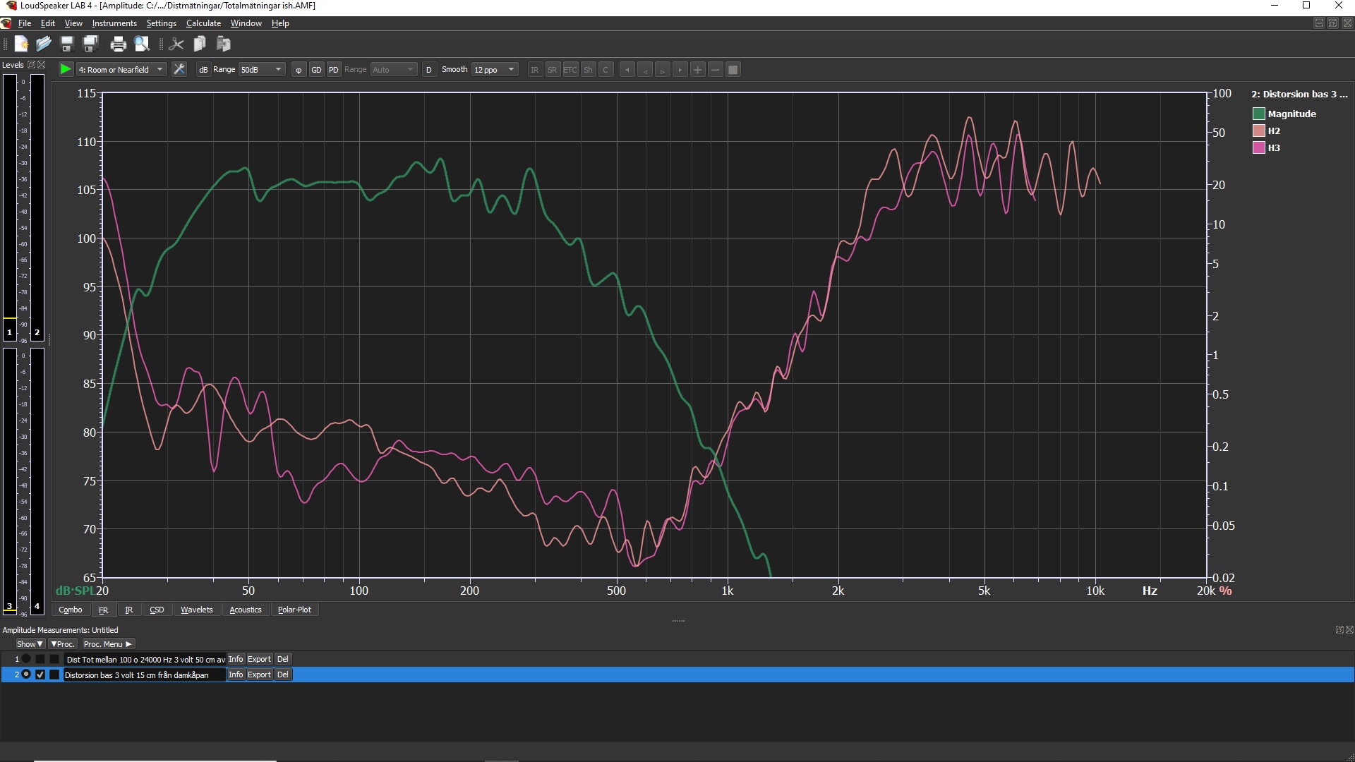The width and height of the screenshot is (1355, 762).
Task: Click the New file toolbar icon
Action: tap(21, 44)
